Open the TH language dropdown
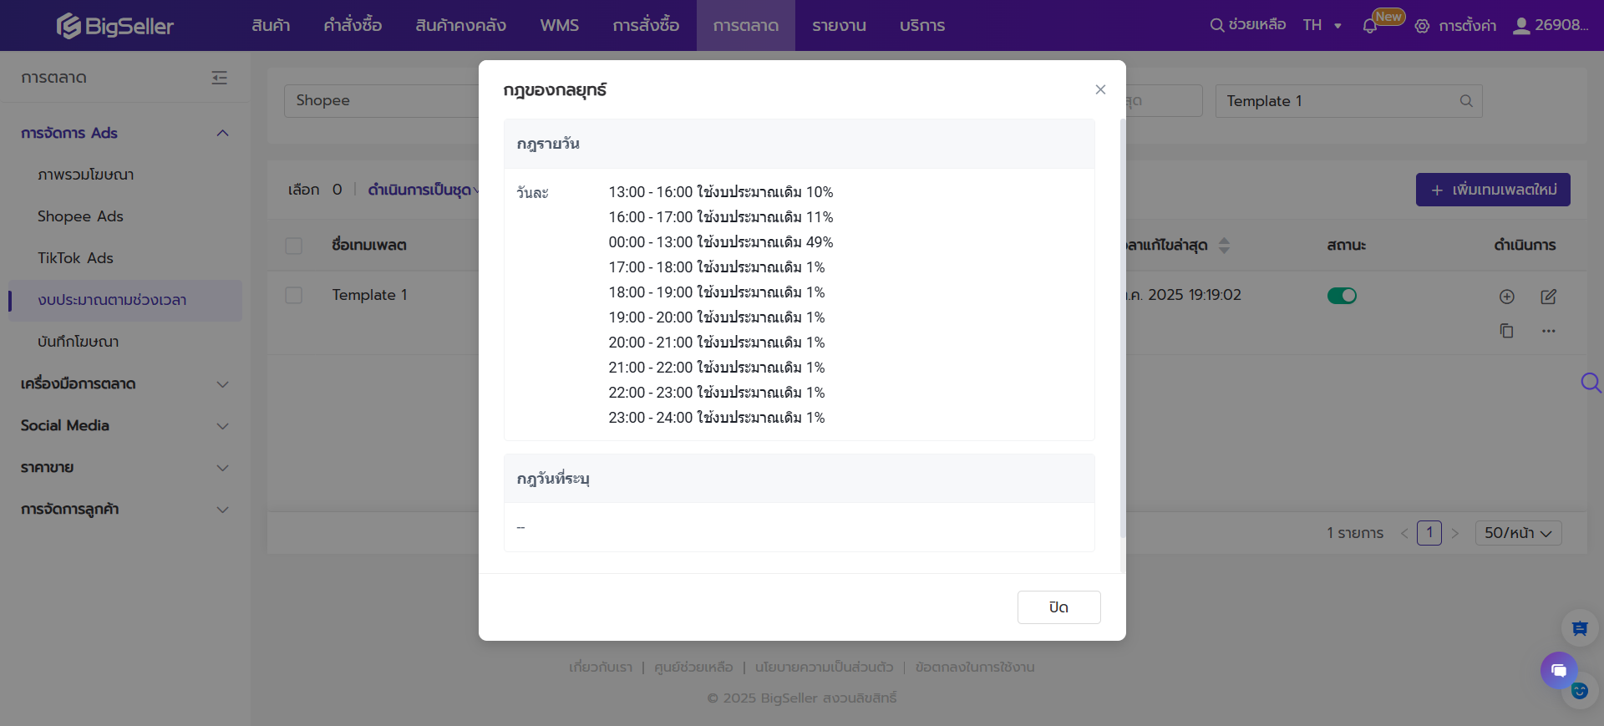 (1322, 25)
